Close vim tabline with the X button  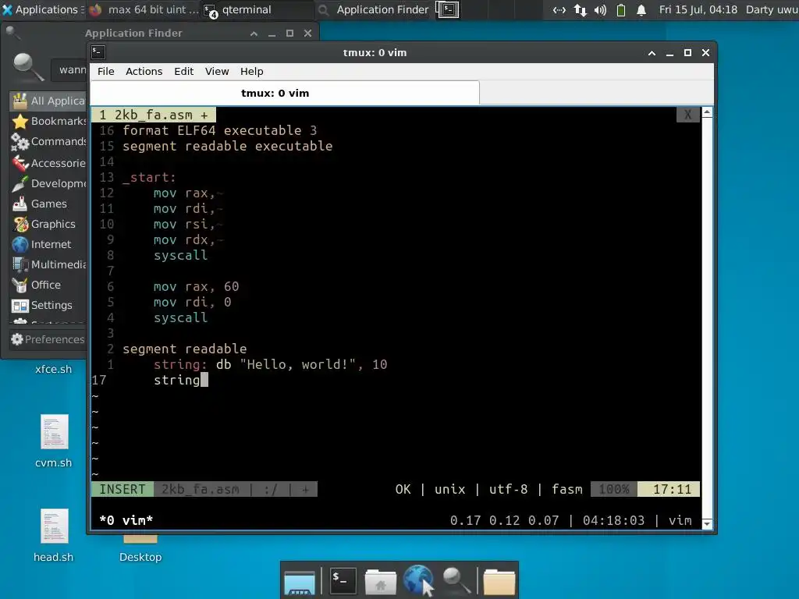[x=687, y=115]
